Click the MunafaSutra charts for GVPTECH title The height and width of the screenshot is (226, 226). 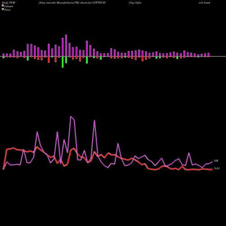[x=72, y=3]
